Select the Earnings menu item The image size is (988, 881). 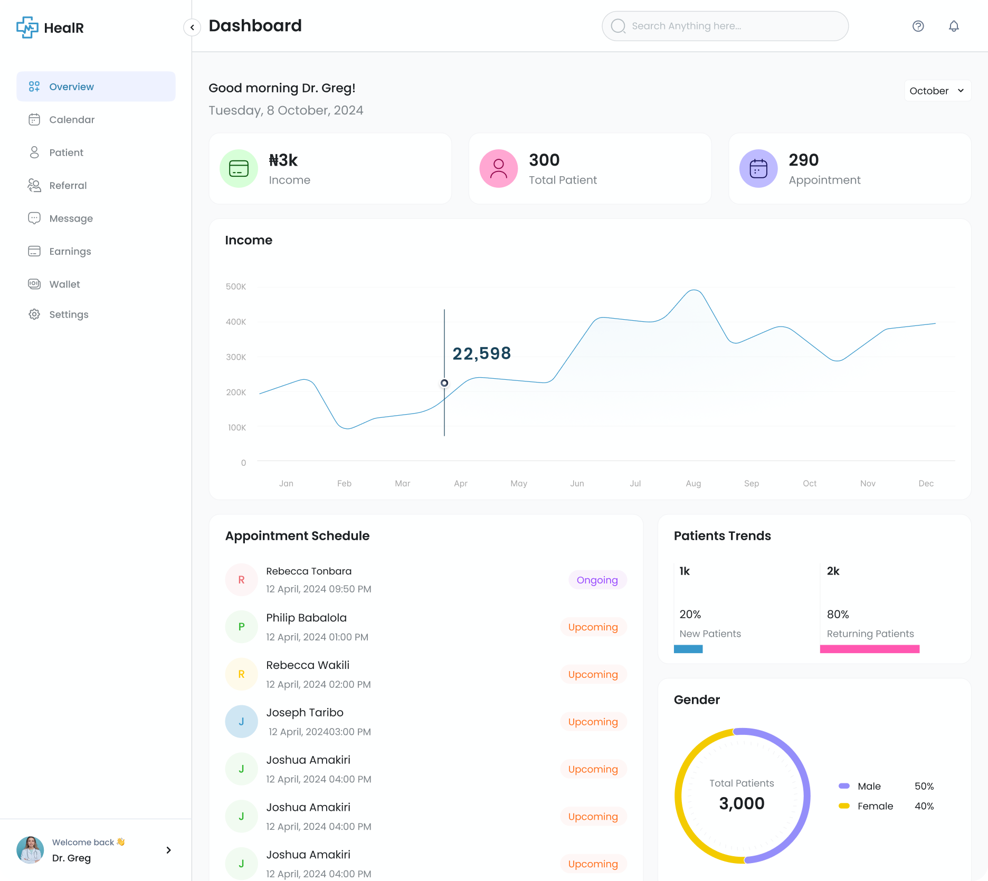point(70,252)
